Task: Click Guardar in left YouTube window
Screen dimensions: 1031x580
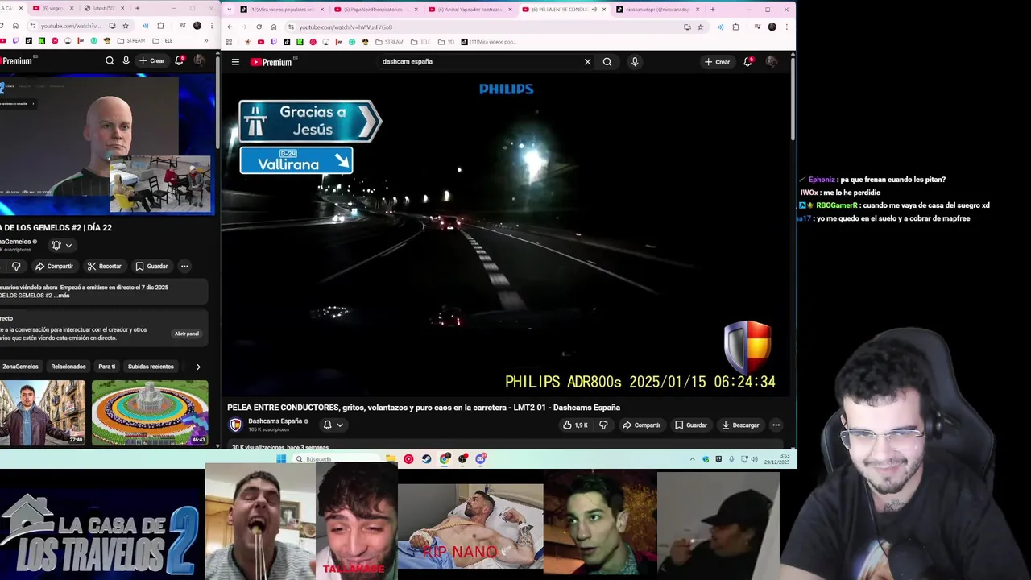Action: (151, 267)
